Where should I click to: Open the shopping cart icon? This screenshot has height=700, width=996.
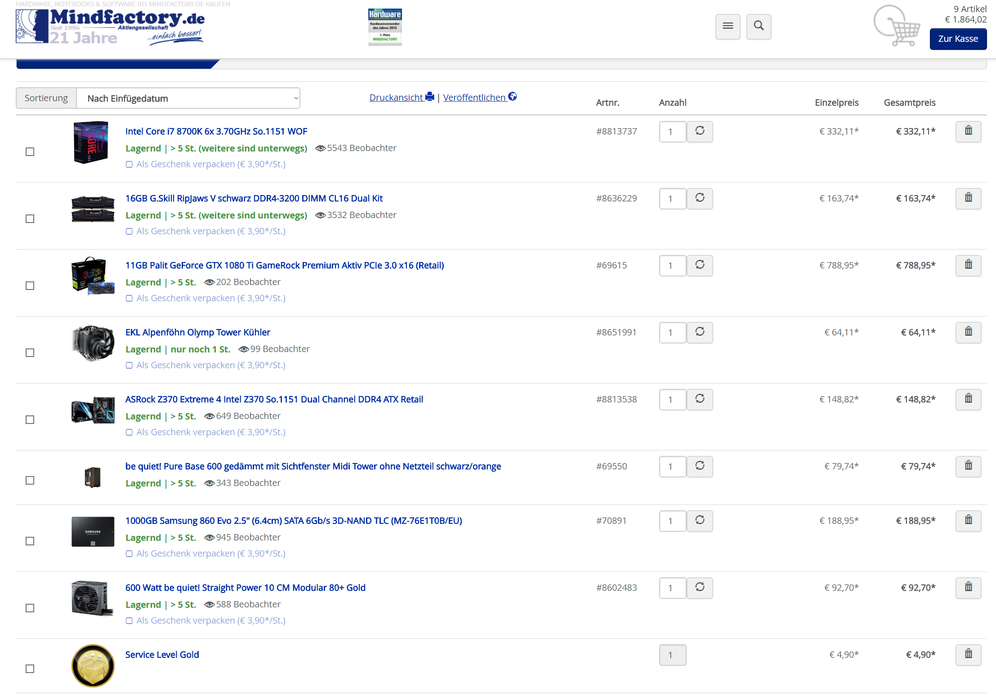897,26
